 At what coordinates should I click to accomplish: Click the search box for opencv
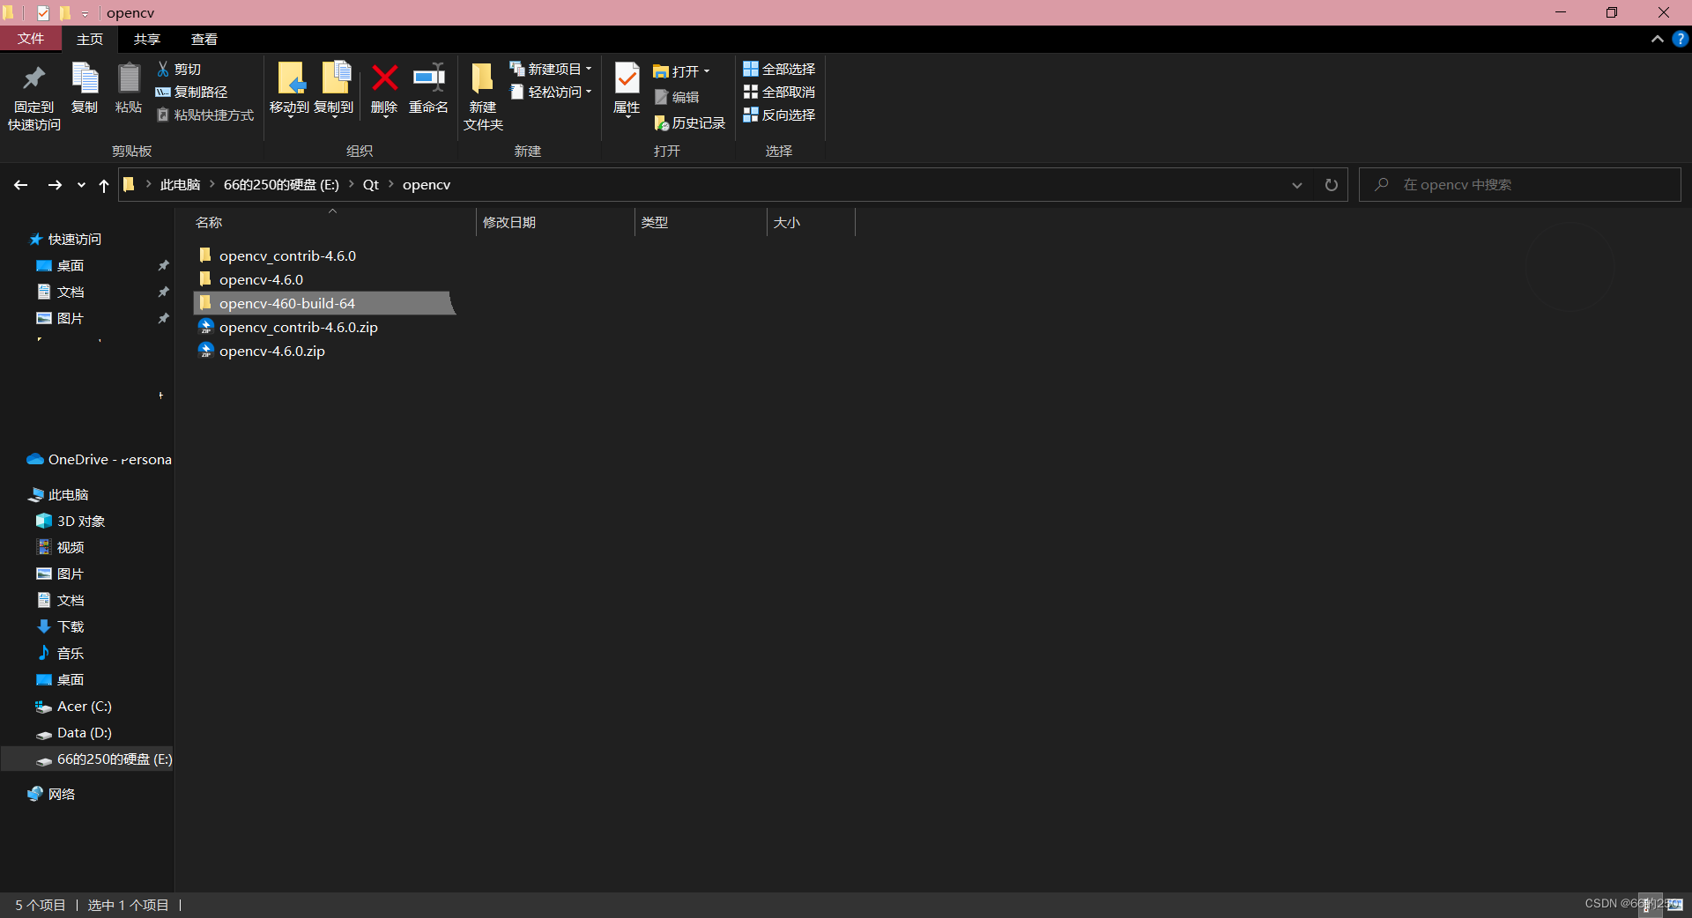1520,185
